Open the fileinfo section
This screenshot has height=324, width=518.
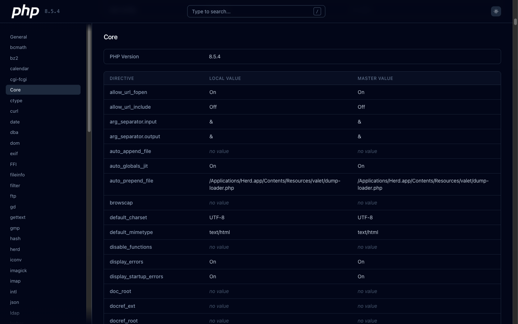point(17,175)
